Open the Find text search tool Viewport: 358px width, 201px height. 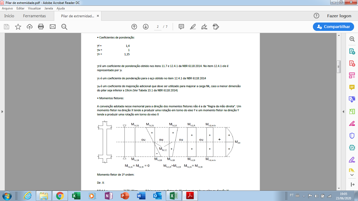coord(64,27)
